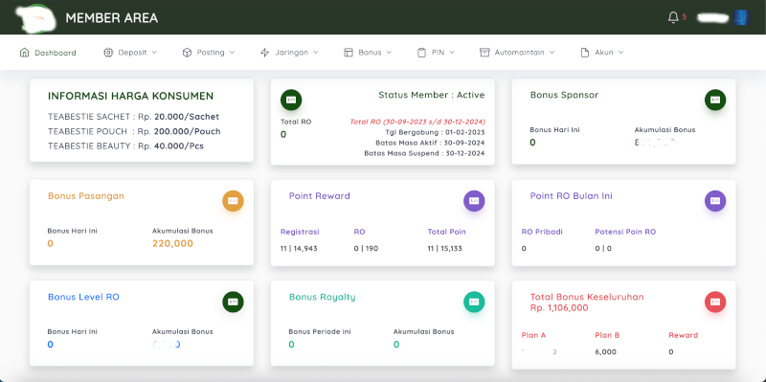Expand the Automaintain menu chevron
Viewport: 766px width, 382px height.
(x=552, y=53)
